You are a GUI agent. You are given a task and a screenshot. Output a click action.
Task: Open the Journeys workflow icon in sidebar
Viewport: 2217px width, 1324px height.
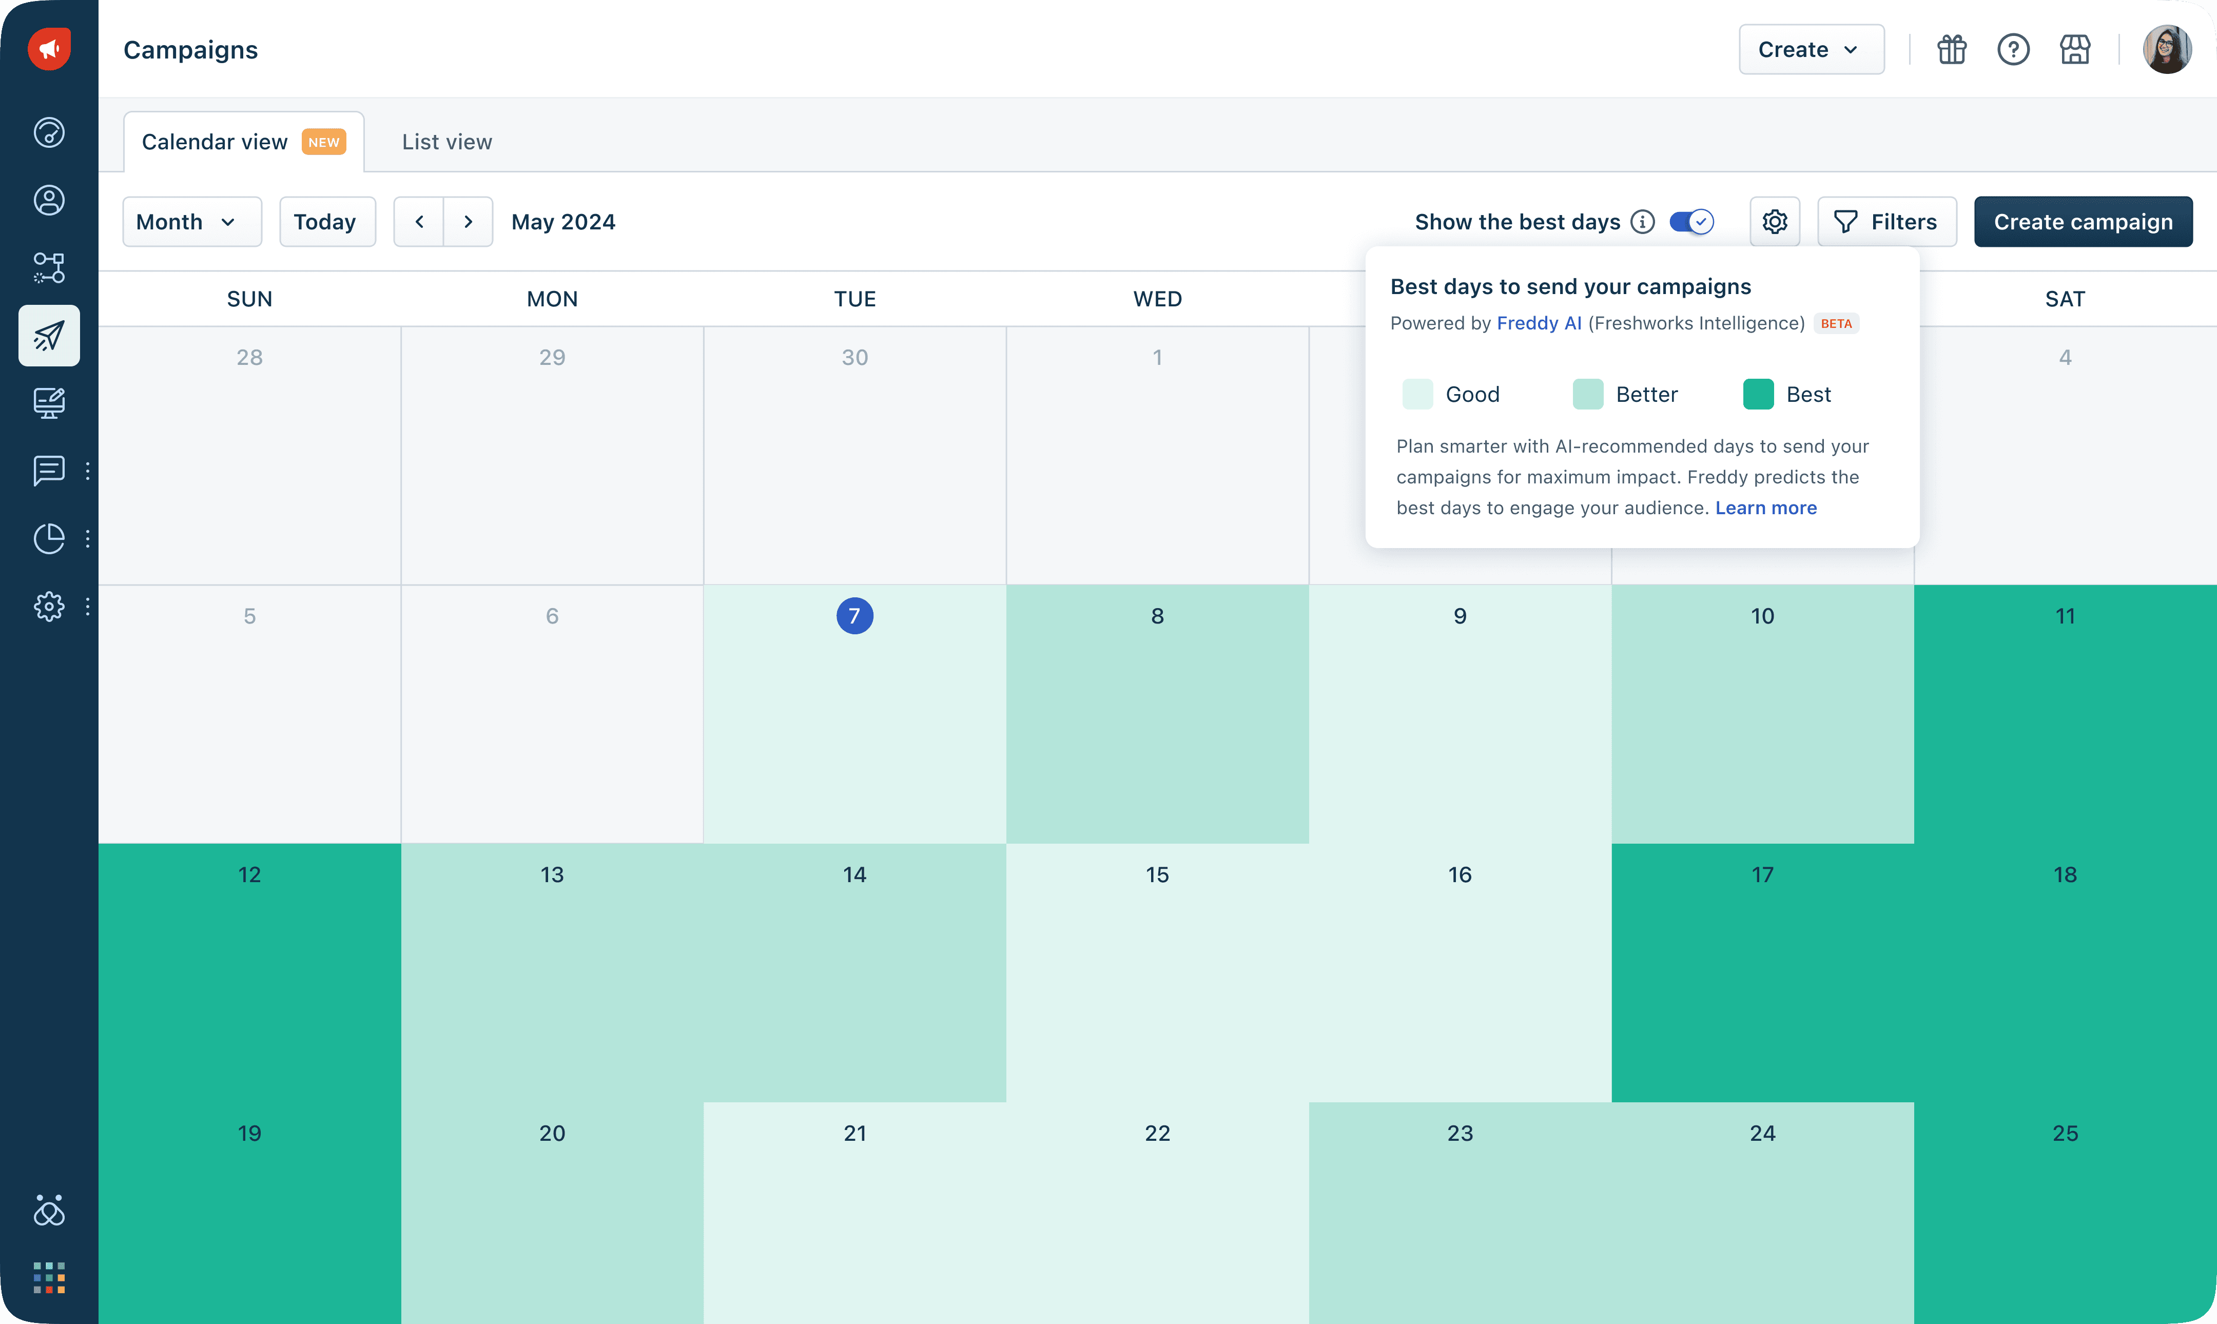point(49,268)
